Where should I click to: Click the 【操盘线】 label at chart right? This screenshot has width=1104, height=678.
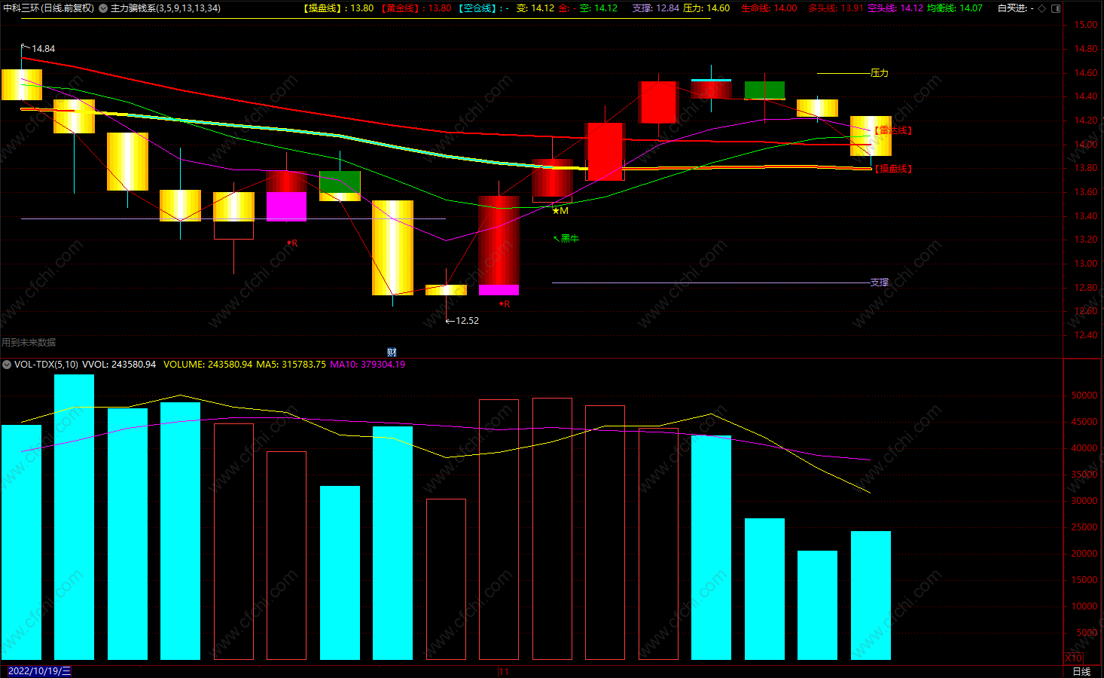coord(892,169)
